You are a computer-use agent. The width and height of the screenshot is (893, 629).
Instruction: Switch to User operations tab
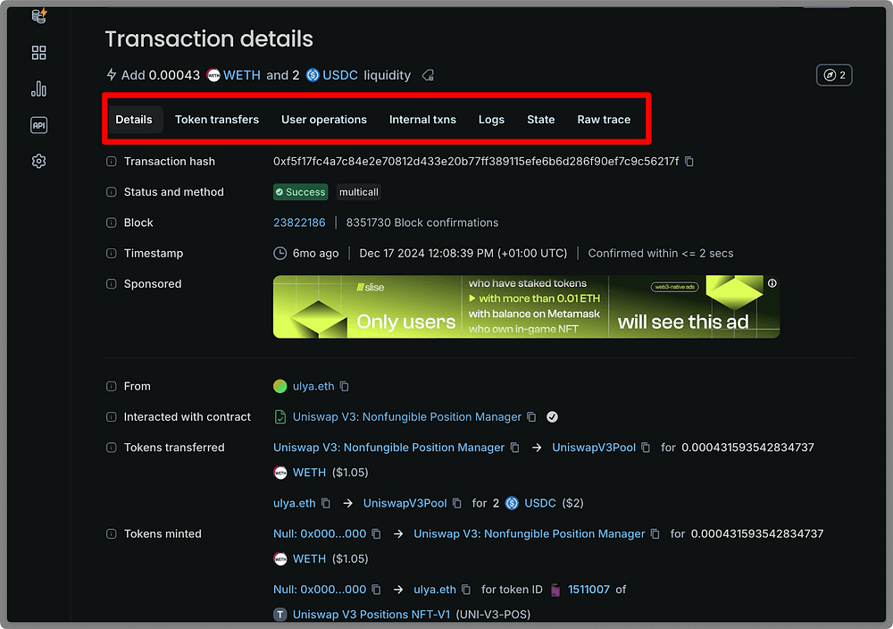click(x=324, y=120)
